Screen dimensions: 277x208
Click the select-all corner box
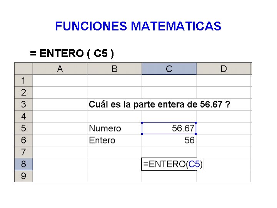[23, 69]
